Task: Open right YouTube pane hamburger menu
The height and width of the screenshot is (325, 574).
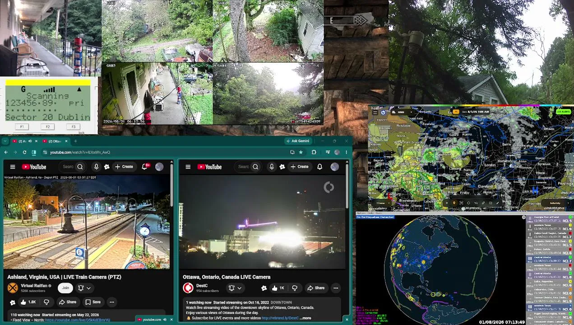Action: point(188,167)
